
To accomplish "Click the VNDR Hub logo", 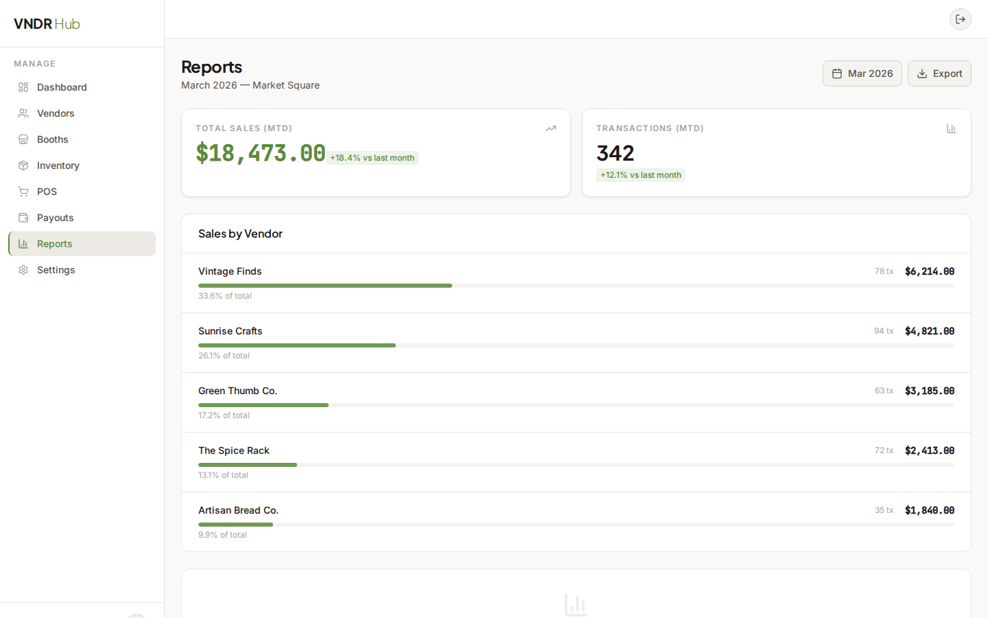I will pos(46,23).
